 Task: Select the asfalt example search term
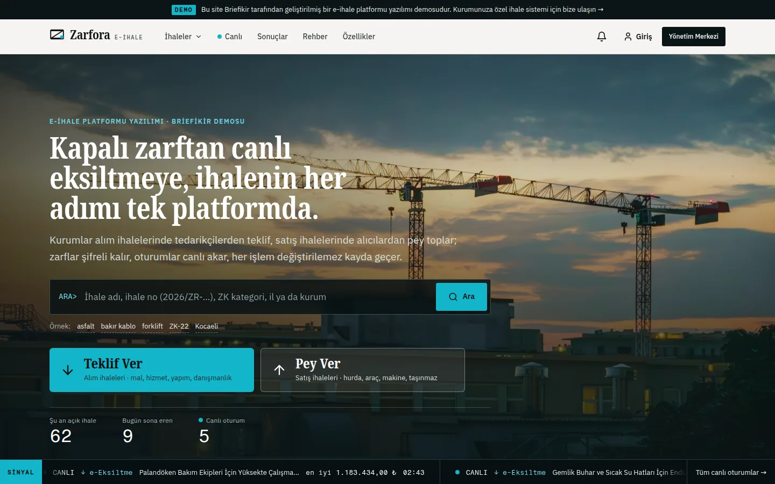[86, 326]
